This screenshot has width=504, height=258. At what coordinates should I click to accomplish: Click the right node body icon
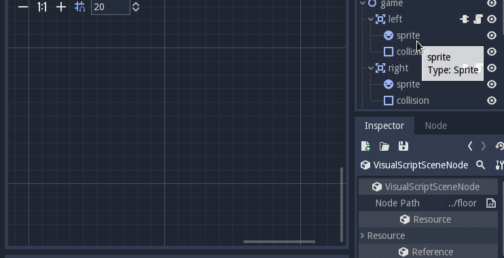click(x=380, y=68)
